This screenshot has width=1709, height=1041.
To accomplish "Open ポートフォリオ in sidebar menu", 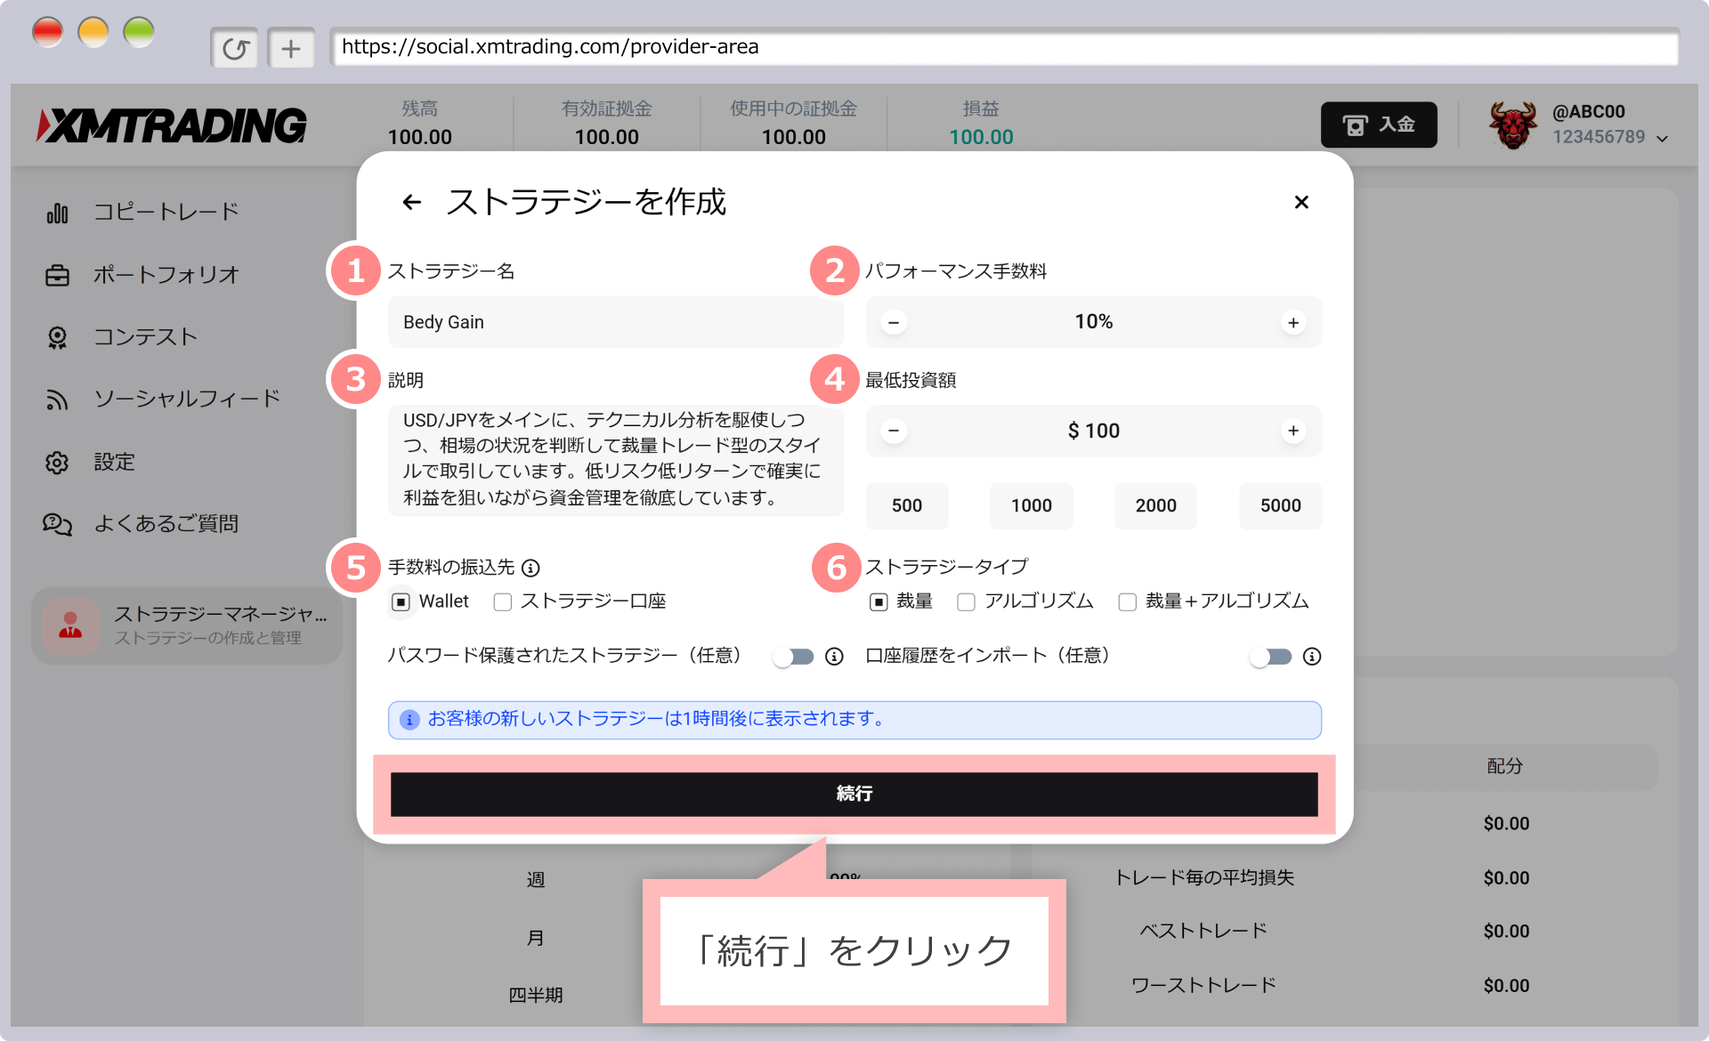I will point(166,275).
